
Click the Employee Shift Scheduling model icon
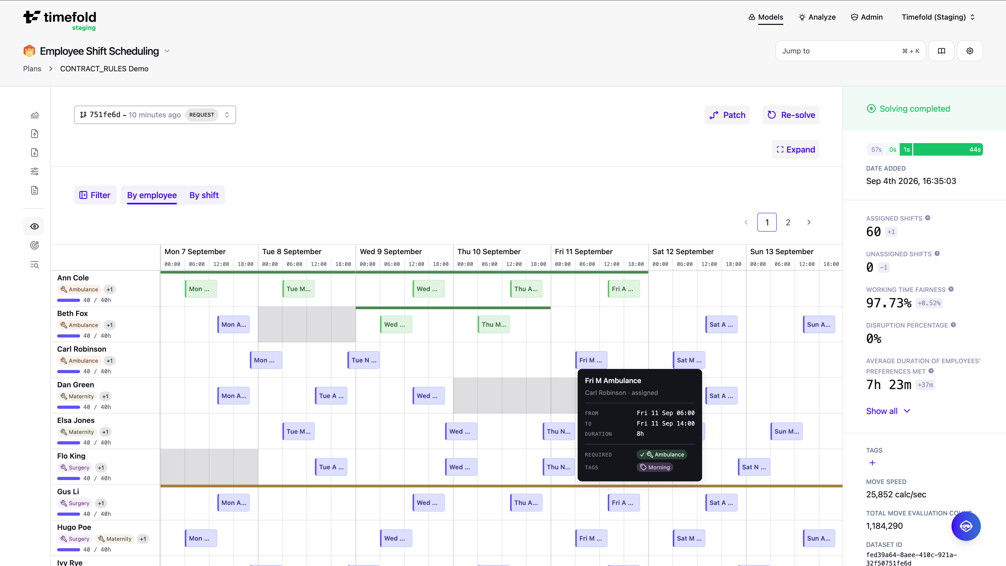[29, 51]
